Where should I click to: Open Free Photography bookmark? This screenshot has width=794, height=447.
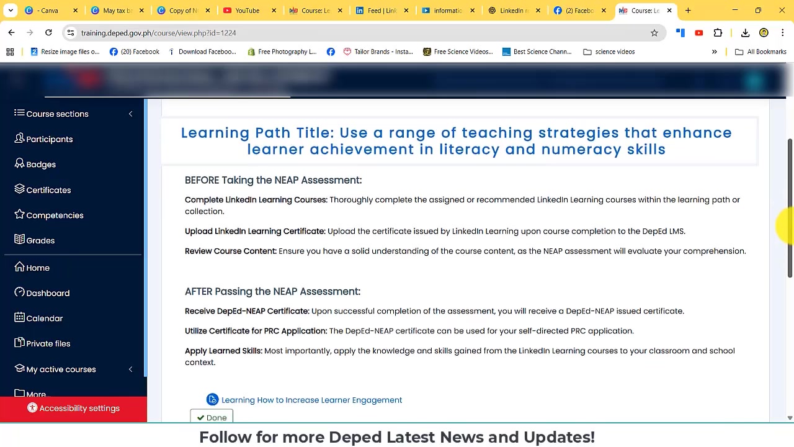[282, 52]
